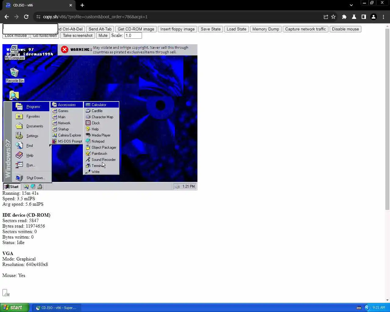Click the Help icon in Accessories
Viewport: 390px width, 312px height.
[x=88, y=129]
